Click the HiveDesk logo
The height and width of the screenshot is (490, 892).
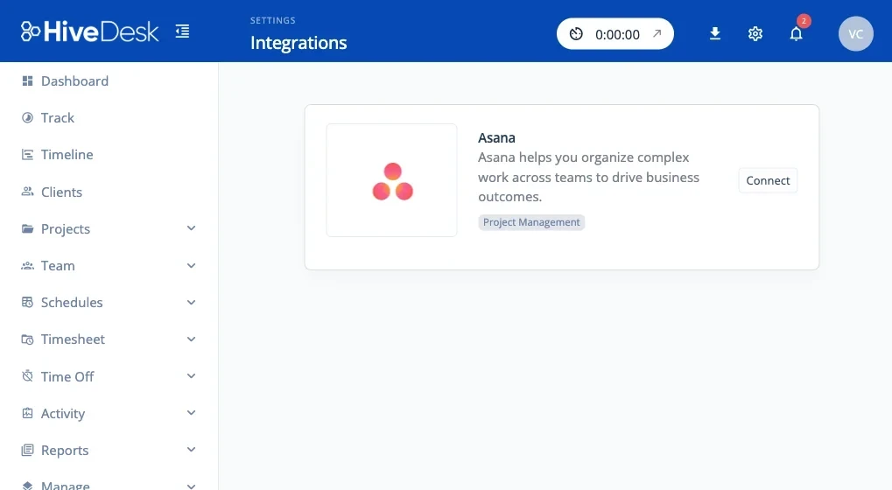(x=89, y=31)
